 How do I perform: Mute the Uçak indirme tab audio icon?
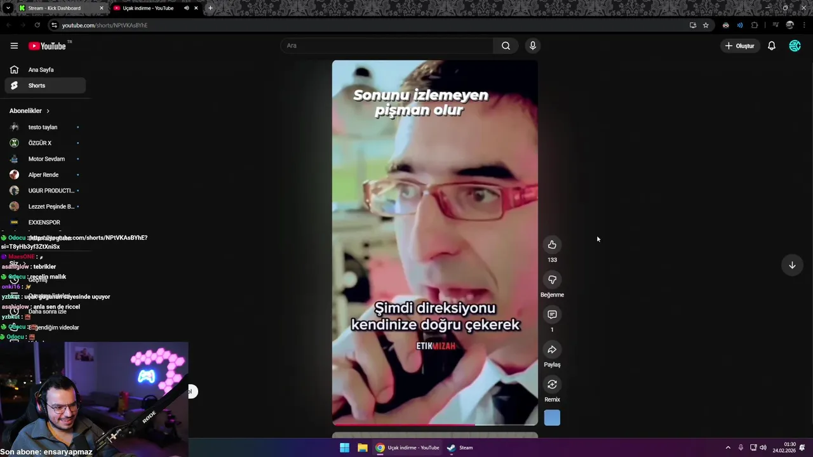pyautogui.click(x=186, y=8)
